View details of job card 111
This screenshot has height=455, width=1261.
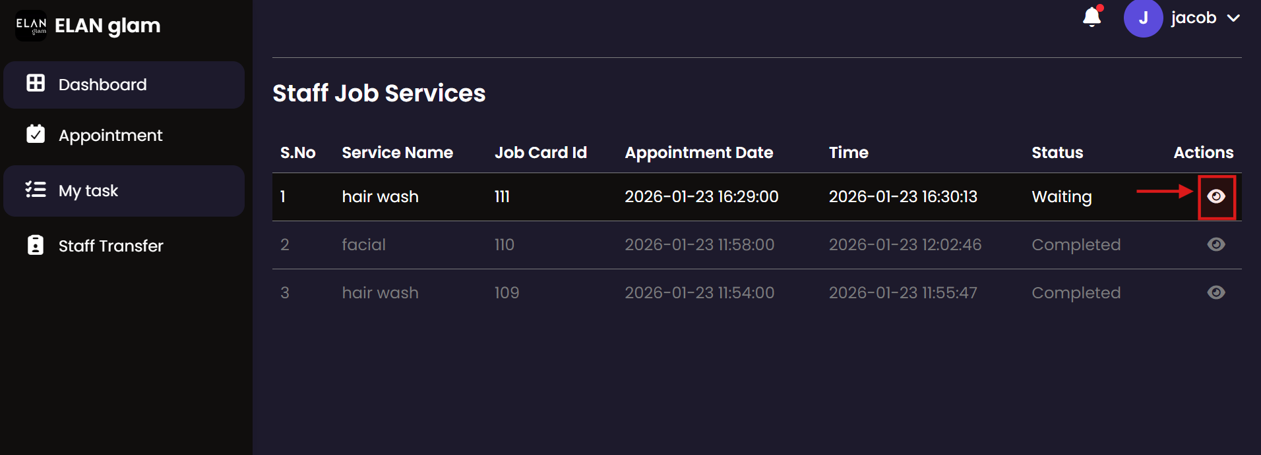[x=1216, y=196]
